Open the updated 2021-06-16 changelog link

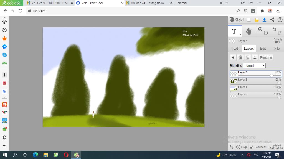tap(276, 147)
